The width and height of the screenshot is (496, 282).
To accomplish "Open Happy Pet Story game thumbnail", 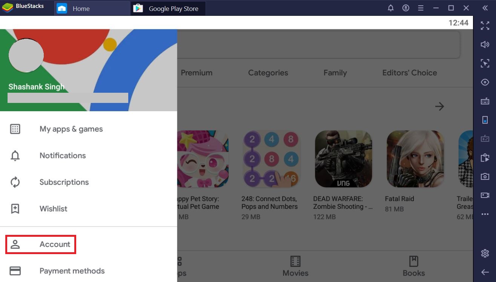I will 203,159.
